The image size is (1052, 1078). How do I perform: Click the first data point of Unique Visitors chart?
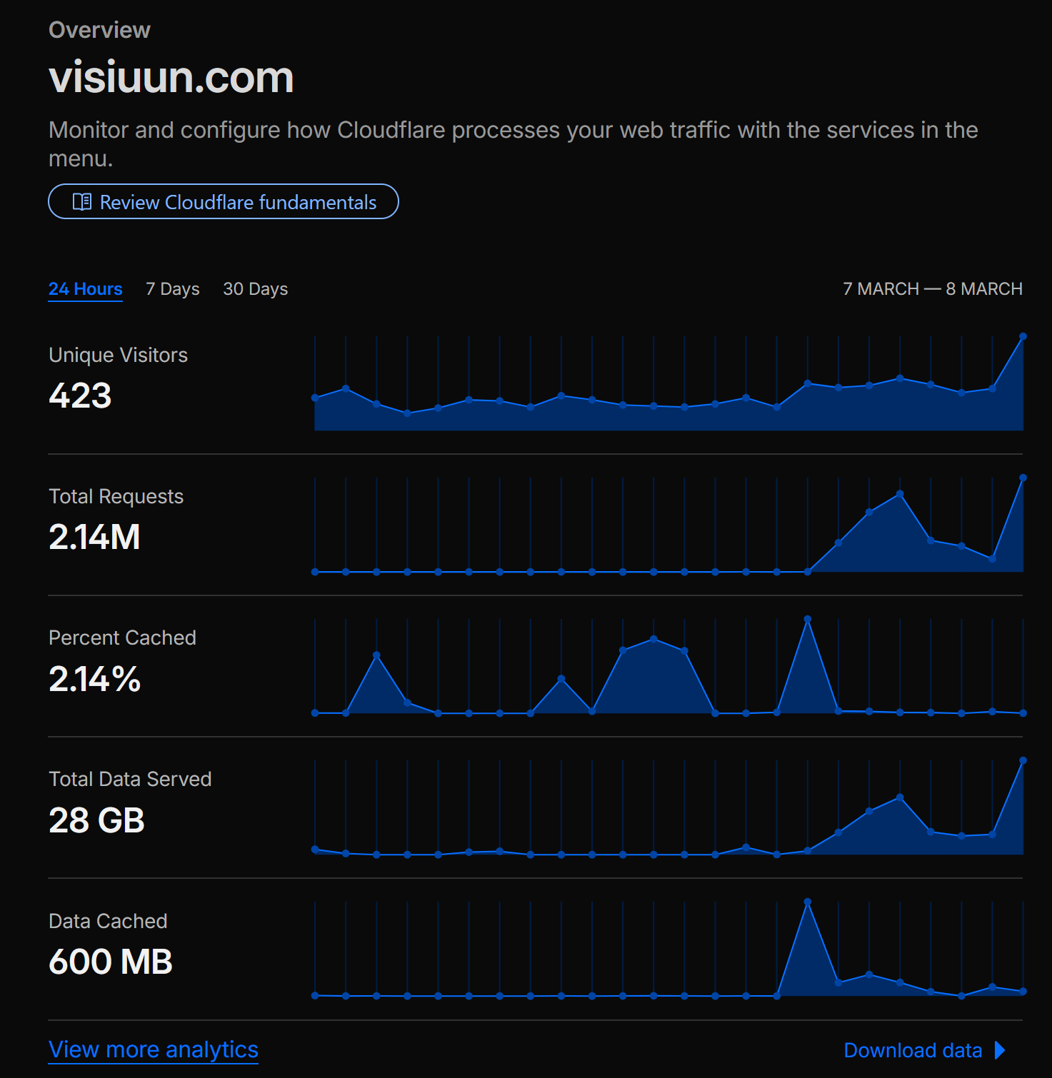point(315,398)
